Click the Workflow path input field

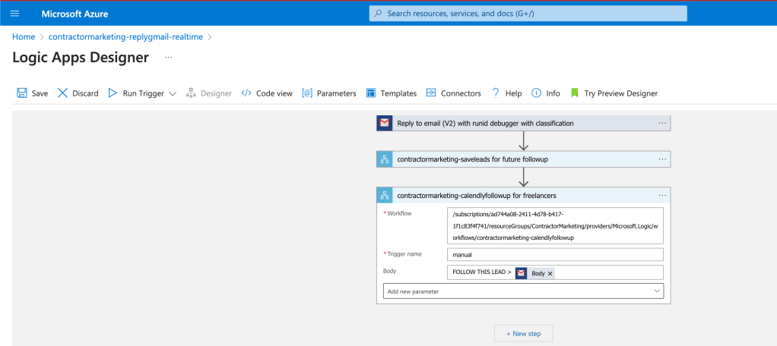pos(555,226)
